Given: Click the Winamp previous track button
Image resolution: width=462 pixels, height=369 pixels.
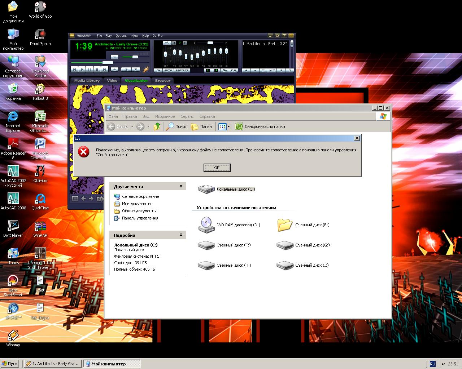Looking at the screenshot, I should (74, 69).
